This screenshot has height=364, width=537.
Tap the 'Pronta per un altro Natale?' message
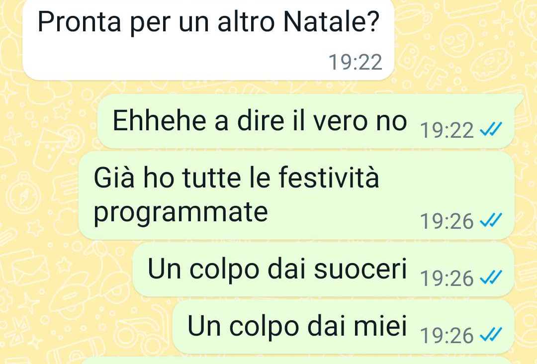point(208,40)
